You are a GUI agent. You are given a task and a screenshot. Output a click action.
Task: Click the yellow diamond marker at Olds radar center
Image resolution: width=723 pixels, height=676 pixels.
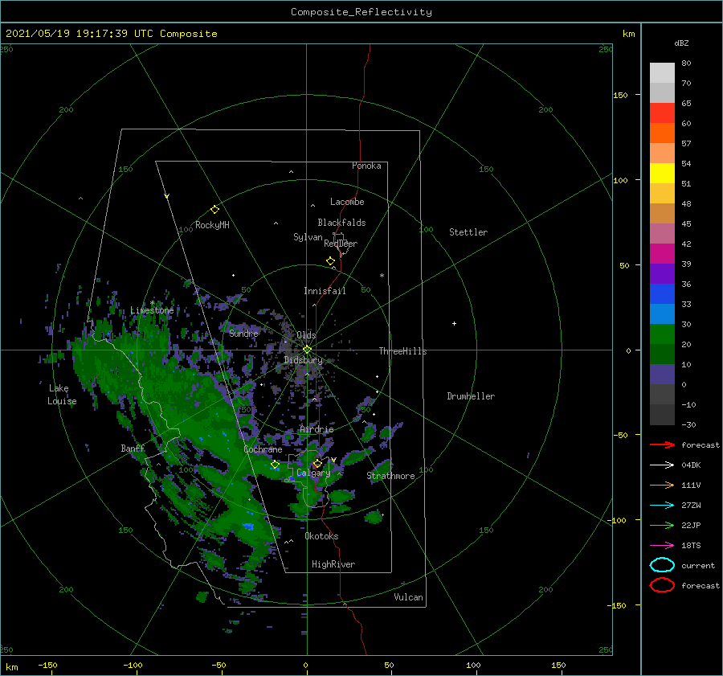pyautogui.click(x=307, y=350)
